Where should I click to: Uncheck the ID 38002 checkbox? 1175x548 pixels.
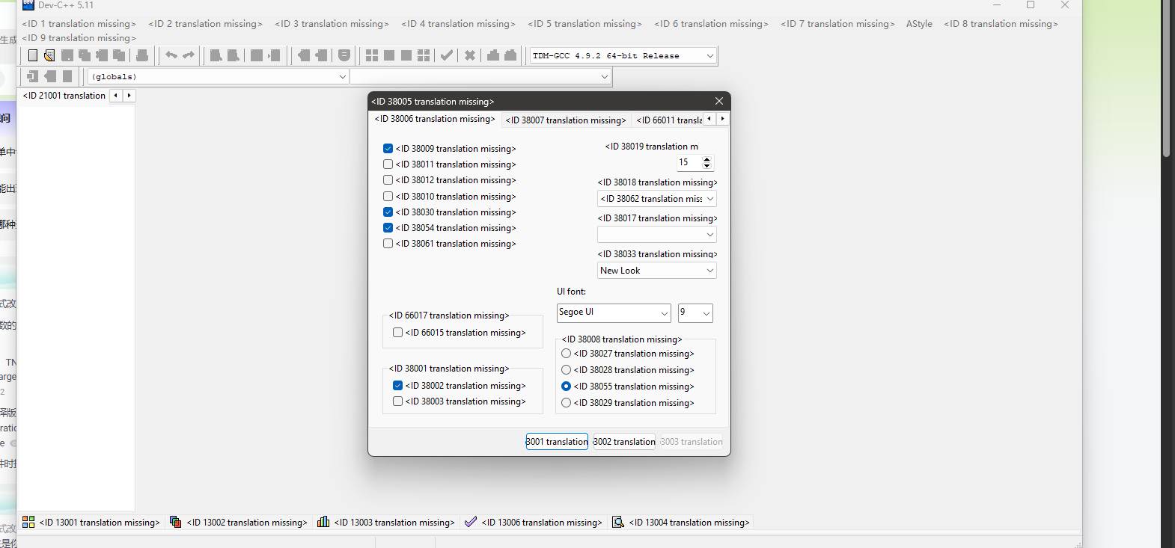[397, 386]
